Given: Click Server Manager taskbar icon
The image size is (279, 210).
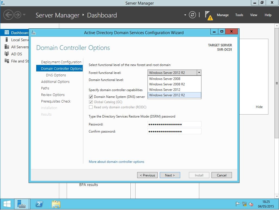Looking at the screenshot, I should (22, 204).
